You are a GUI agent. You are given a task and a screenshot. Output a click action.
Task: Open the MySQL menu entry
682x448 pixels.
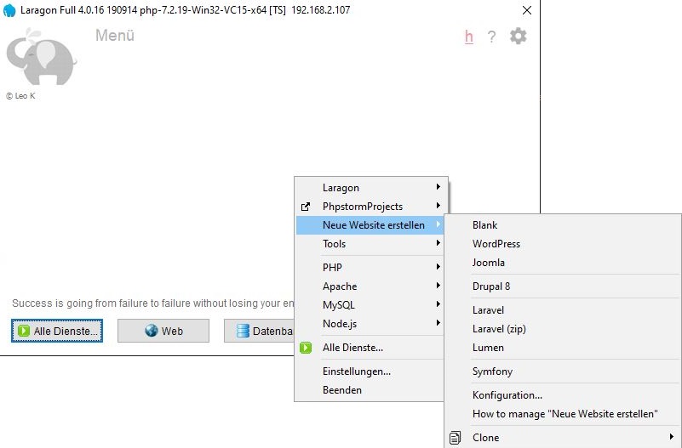370,304
